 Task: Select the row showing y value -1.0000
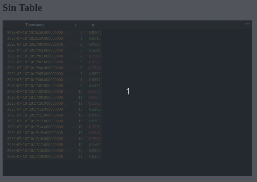point(95,97)
